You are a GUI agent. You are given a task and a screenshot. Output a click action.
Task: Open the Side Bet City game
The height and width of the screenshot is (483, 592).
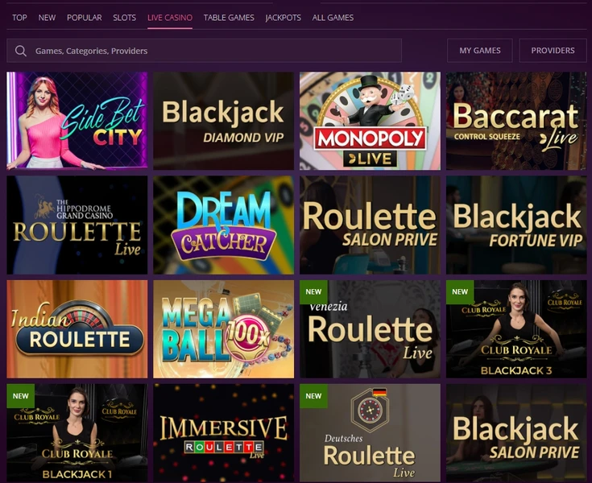pyautogui.click(x=77, y=121)
